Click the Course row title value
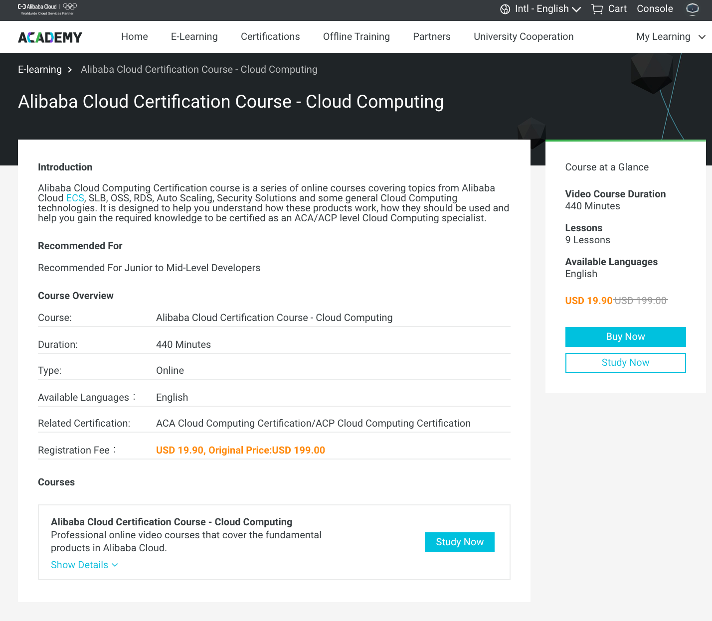The height and width of the screenshot is (621, 712). (x=274, y=317)
